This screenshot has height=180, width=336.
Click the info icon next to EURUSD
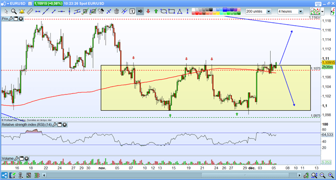30,3
